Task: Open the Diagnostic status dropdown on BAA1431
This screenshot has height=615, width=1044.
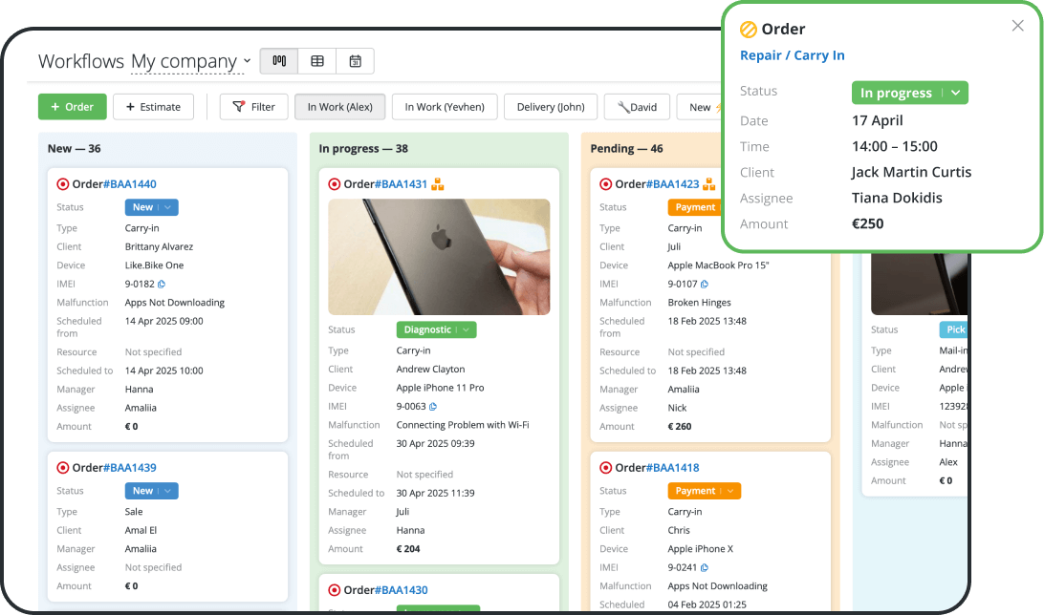Action: point(465,329)
